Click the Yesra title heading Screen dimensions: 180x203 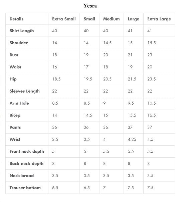pyautogui.click(x=90, y=6)
